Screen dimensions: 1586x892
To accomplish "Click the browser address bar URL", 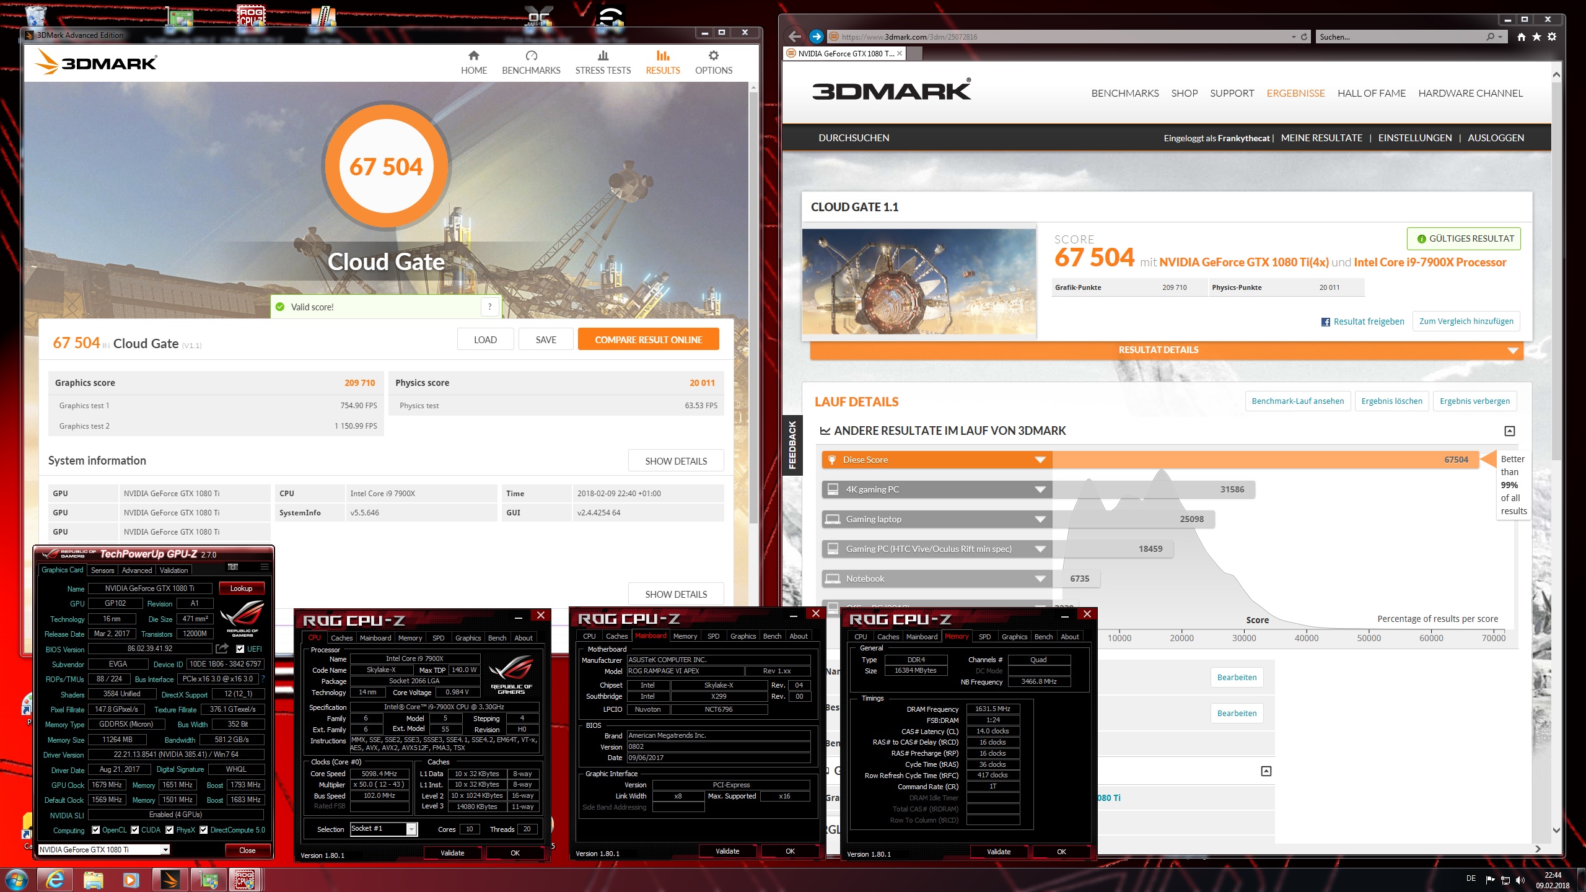I will coord(909,37).
